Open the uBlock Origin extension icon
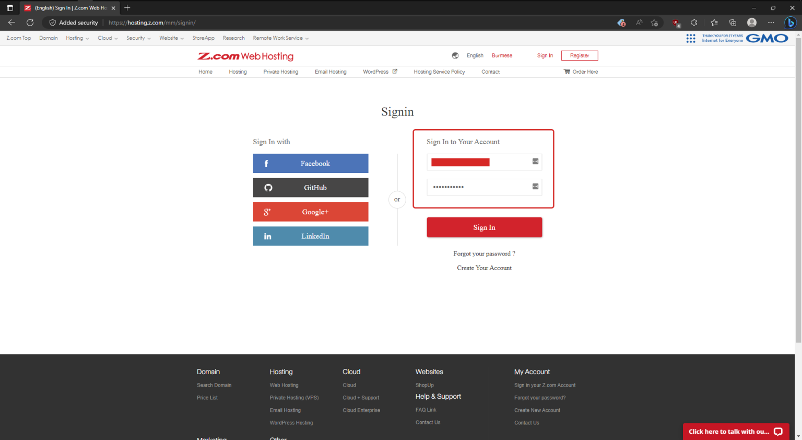 tap(676, 23)
